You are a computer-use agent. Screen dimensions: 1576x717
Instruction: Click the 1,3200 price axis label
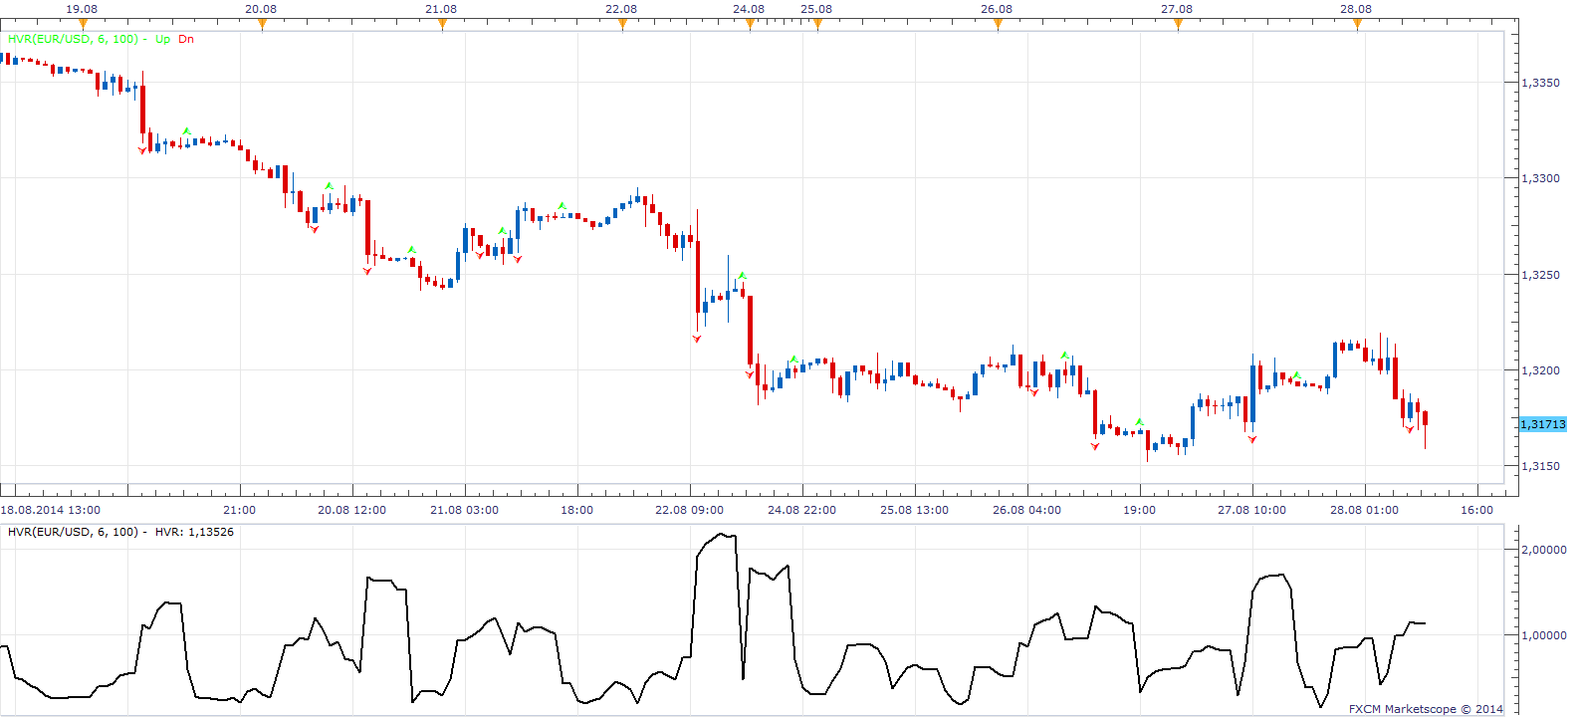tap(1541, 370)
